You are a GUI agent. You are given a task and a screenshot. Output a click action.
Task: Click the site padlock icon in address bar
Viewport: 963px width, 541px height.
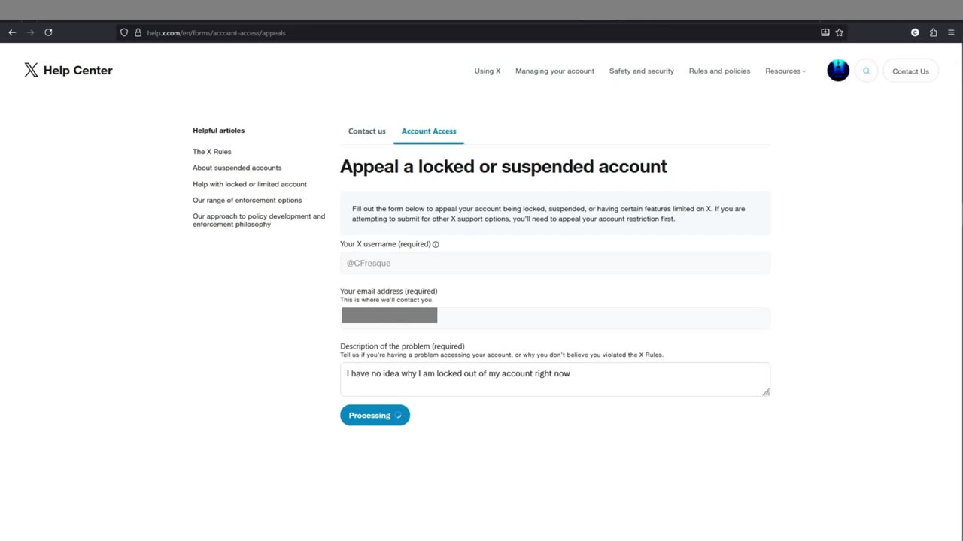tap(138, 32)
